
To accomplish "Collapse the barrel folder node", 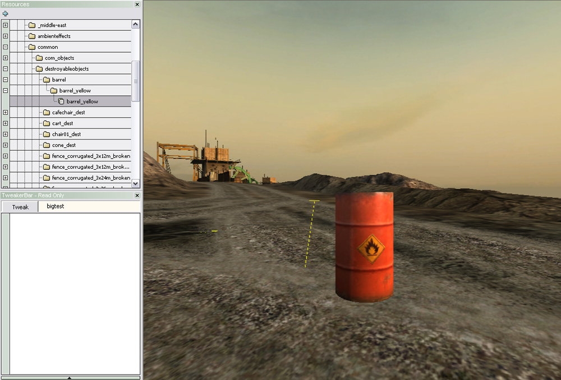I will point(6,80).
